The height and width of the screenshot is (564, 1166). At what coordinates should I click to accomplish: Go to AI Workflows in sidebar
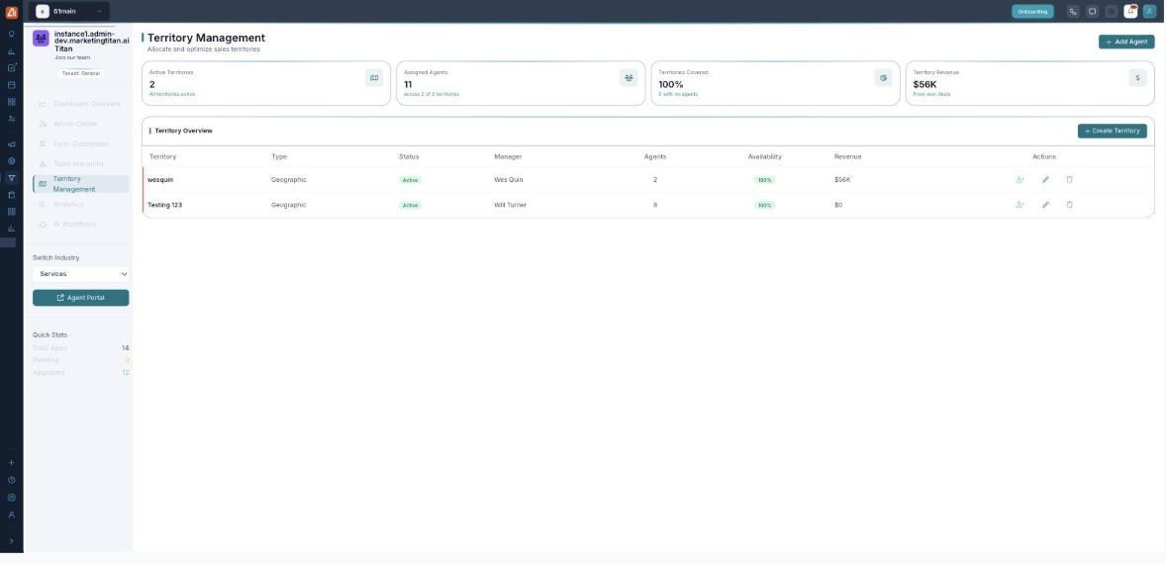[x=81, y=225]
